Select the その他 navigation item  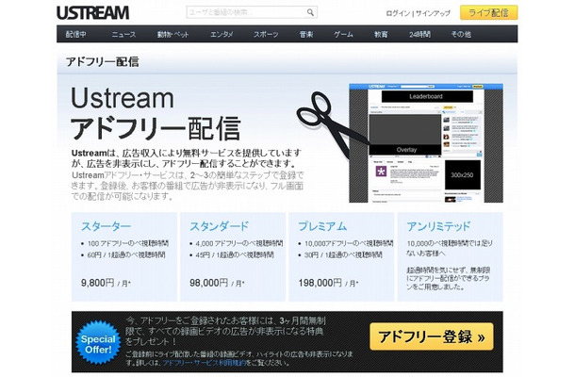click(x=461, y=35)
